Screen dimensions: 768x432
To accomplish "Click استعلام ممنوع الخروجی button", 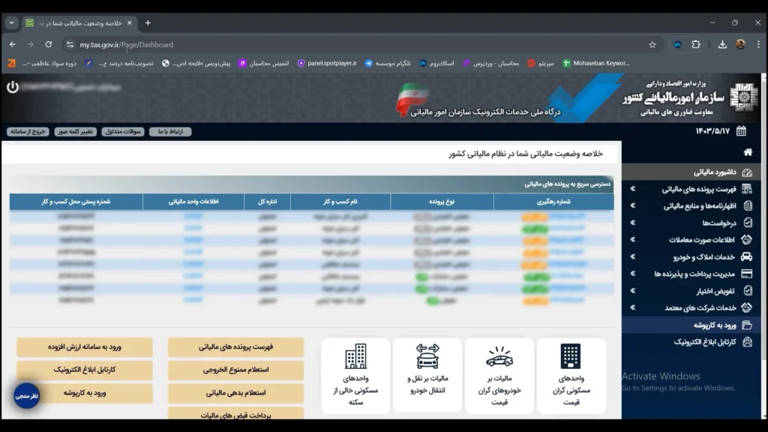I will coord(235,370).
